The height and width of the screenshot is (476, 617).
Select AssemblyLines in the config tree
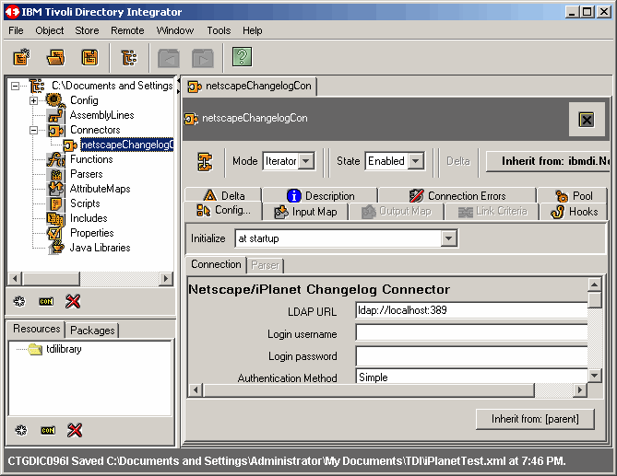[101, 115]
